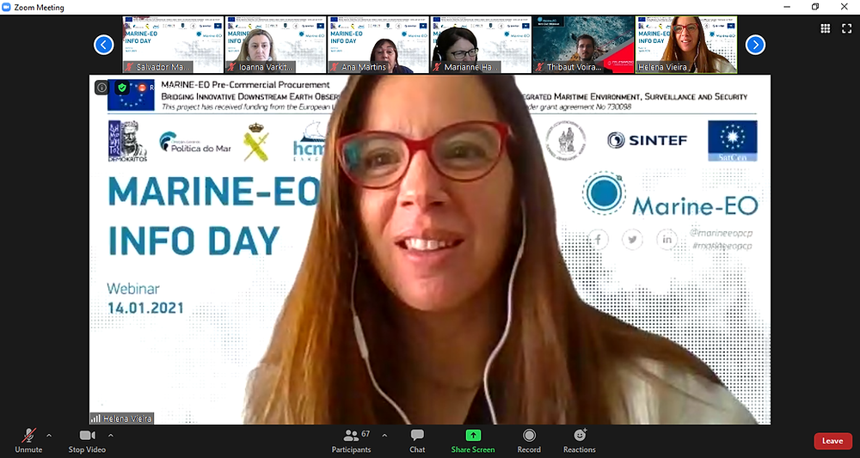
Task: Go to previous participant thumbnails
Action: [104, 45]
